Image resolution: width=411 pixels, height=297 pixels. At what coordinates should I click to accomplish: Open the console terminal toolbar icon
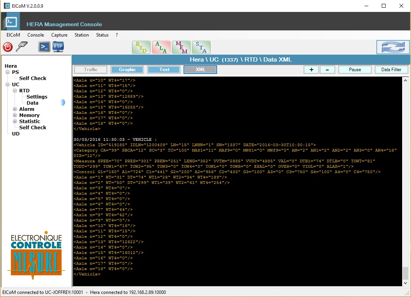[x=44, y=47]
